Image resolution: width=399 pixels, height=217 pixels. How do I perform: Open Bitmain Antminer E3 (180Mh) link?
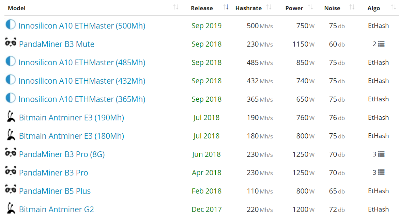[72, 136]
